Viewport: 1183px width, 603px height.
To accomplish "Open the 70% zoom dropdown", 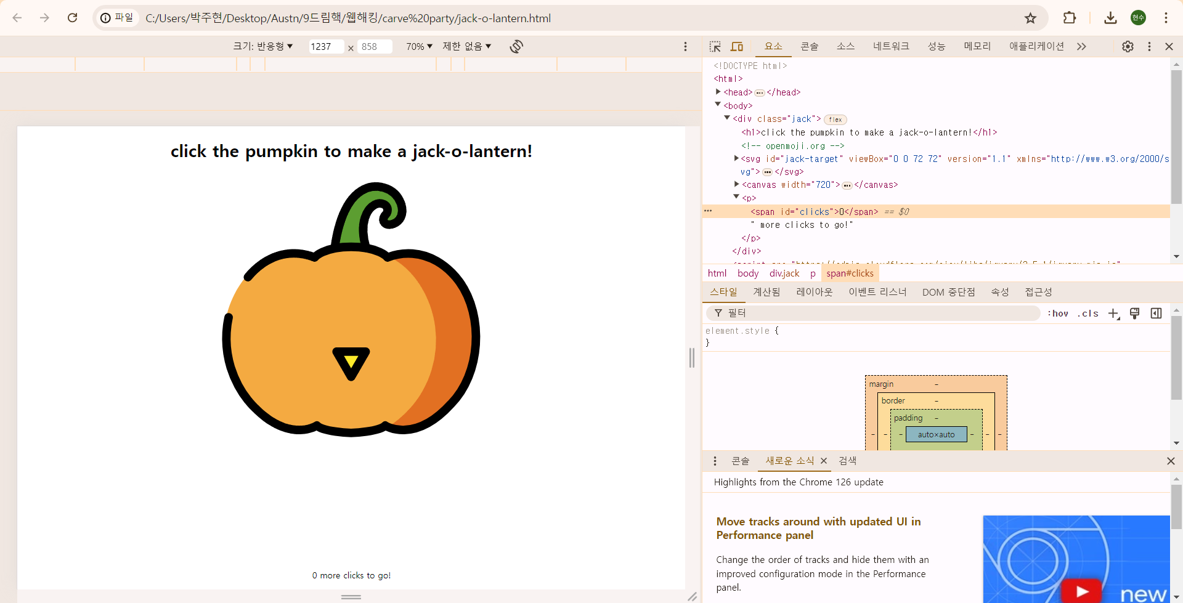I will [x=419, y=47].
